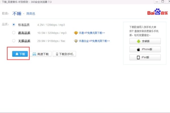Choose the 无损品质 radio option

(14, 41)
